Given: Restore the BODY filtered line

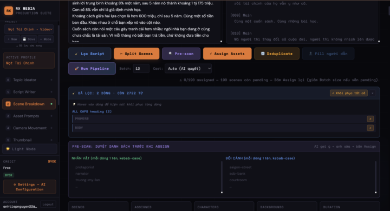Looking at the screenshot, I should [x=370, y=128].
